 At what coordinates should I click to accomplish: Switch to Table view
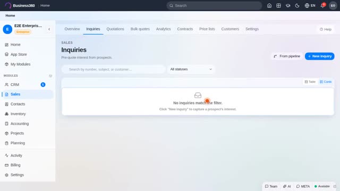click(x=310, y=82)
